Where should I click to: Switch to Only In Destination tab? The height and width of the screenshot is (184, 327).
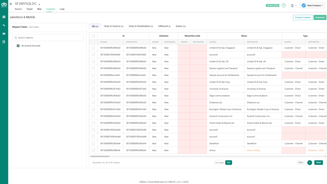click(x=141, y=26)
